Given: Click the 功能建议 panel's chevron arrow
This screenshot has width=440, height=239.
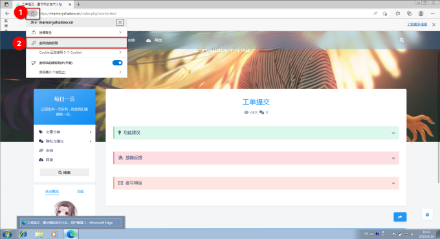Looking at the screenshot, I should (x=393, y=133).
